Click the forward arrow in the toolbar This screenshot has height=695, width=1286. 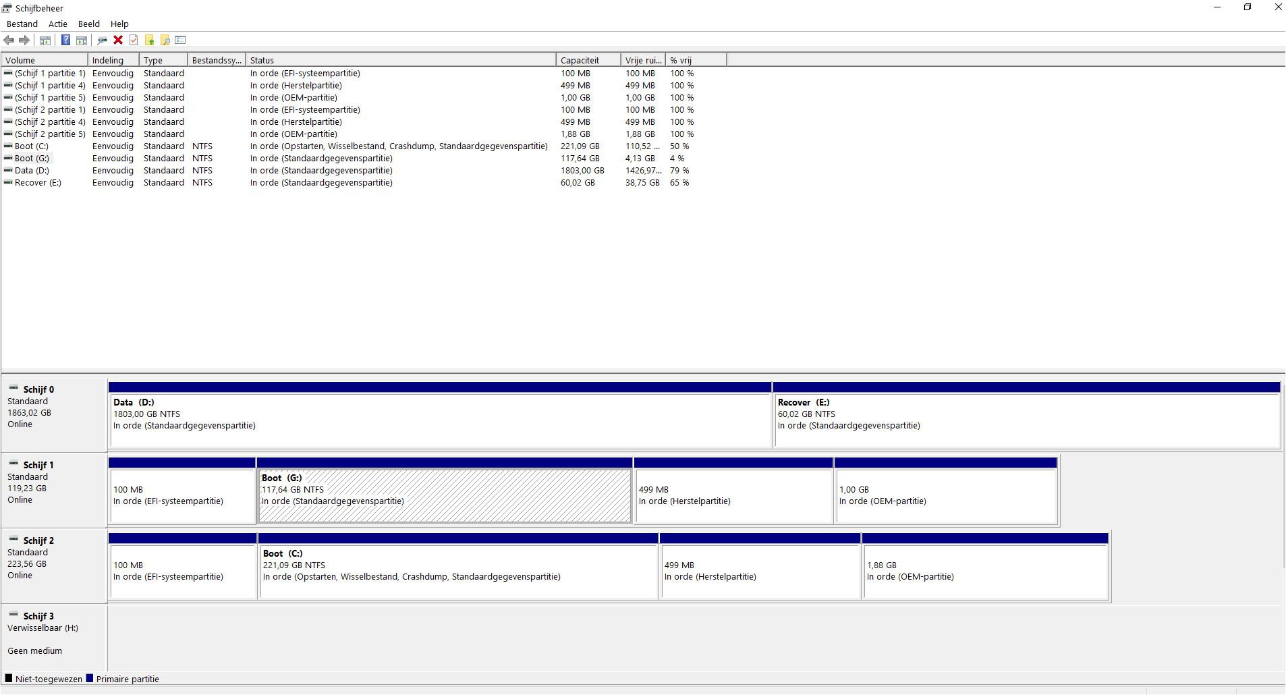pyautogui.click(x=24, y=40)
